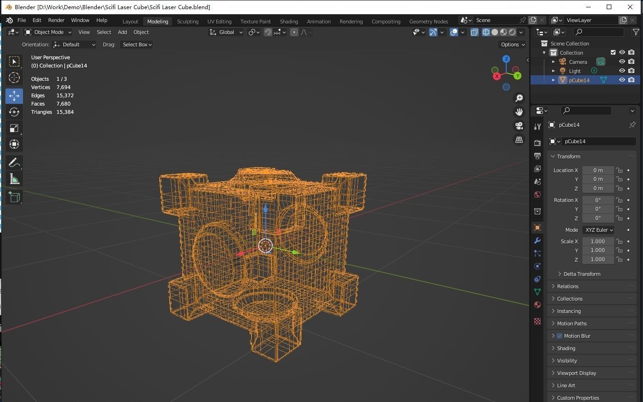The width and height of the screenshot is (643, 402).
Task: Switch viewport shading to Rendered
Action: coord(512,32)
